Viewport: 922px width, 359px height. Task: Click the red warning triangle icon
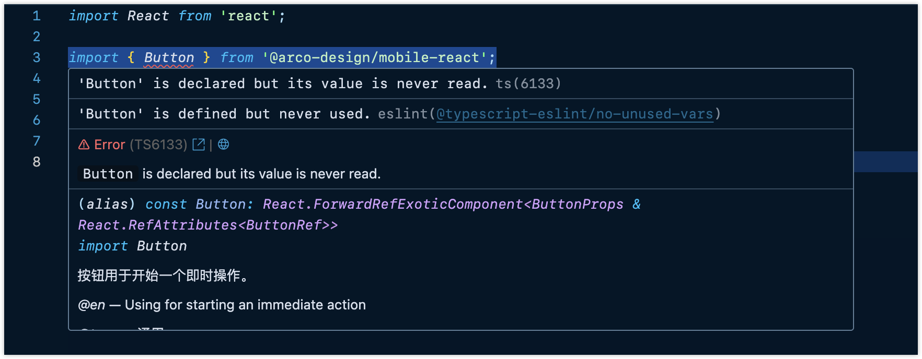[84, 145]
